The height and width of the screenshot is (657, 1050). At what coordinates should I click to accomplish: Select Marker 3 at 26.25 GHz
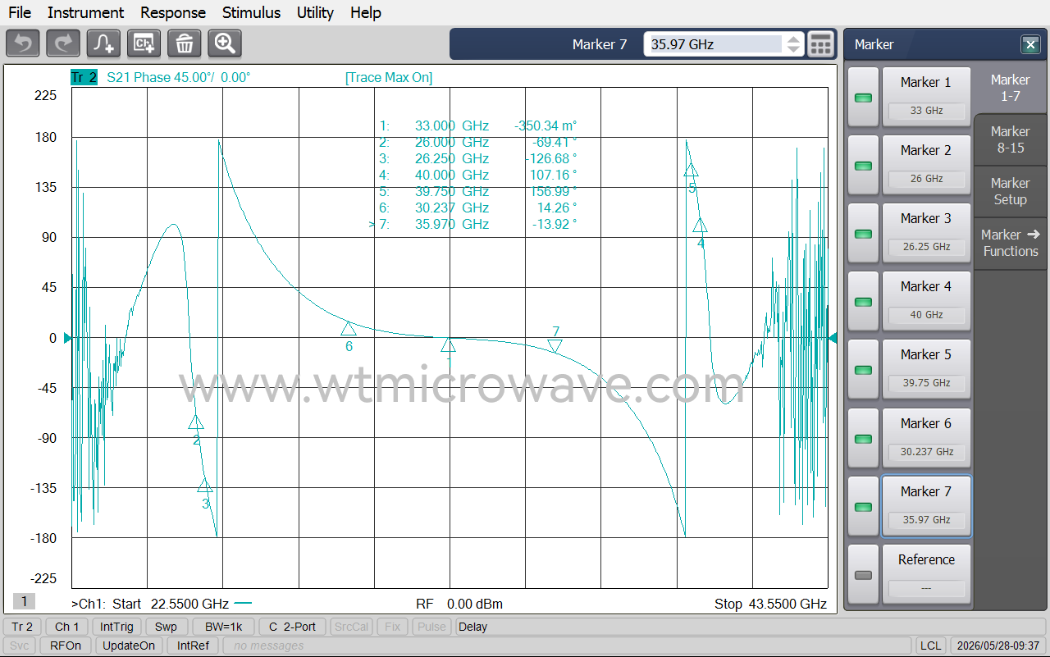(926, 234)
